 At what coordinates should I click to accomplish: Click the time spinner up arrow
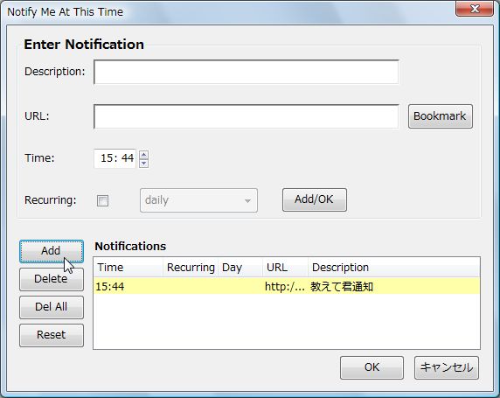[x=144, y=155]
